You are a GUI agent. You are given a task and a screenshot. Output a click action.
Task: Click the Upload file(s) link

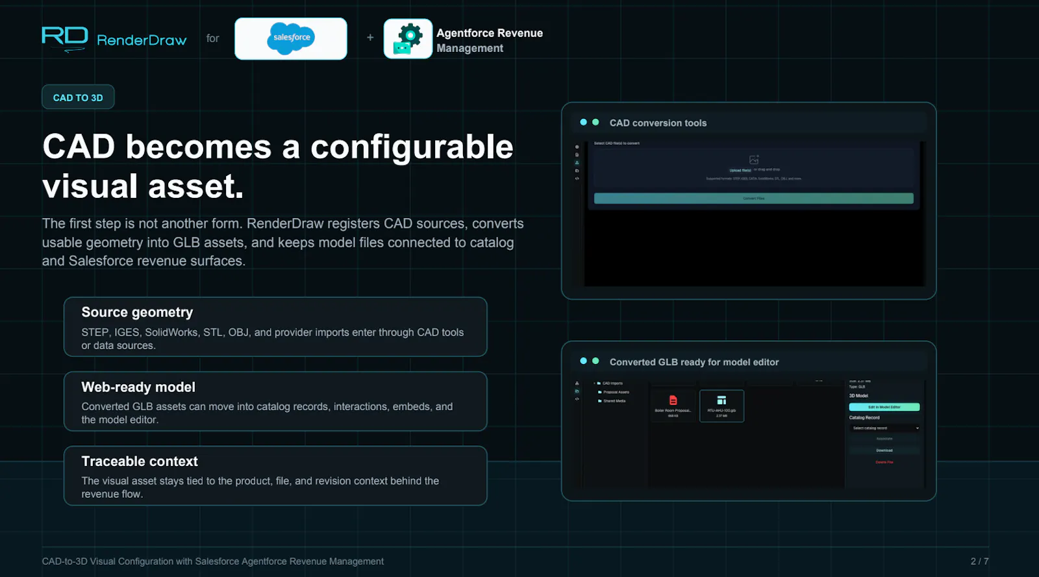pos(740,170)
